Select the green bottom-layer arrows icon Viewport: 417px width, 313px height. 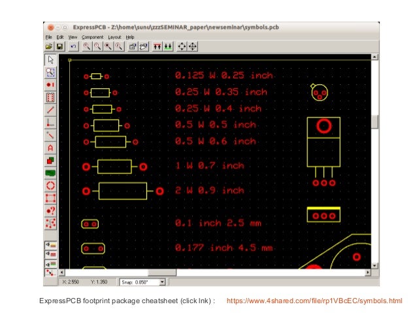168,46
